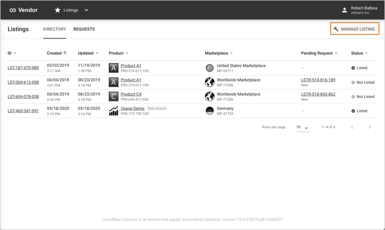Open listing LST-460-347-091

coord(23,111)
